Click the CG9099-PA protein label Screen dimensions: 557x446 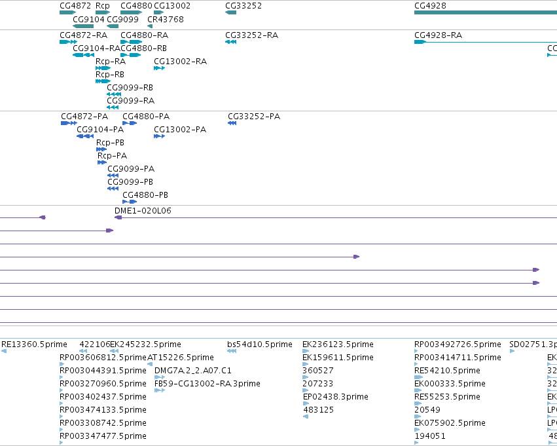tap(131, 169)
